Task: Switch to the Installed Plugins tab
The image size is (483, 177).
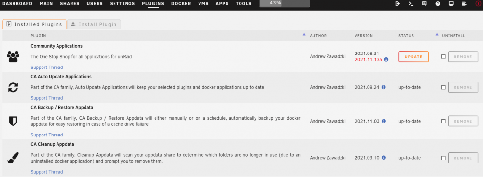Action: point(34,24)
